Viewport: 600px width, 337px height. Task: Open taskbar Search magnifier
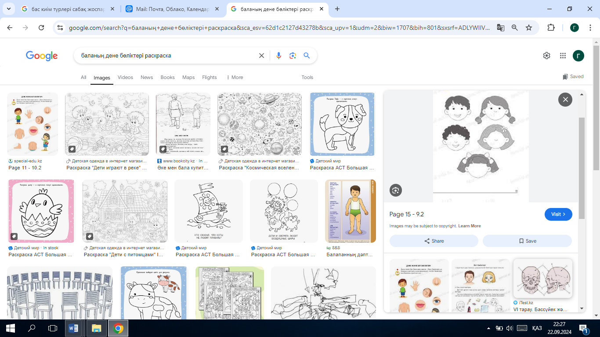pyautogui.click(x=32, y=328)
